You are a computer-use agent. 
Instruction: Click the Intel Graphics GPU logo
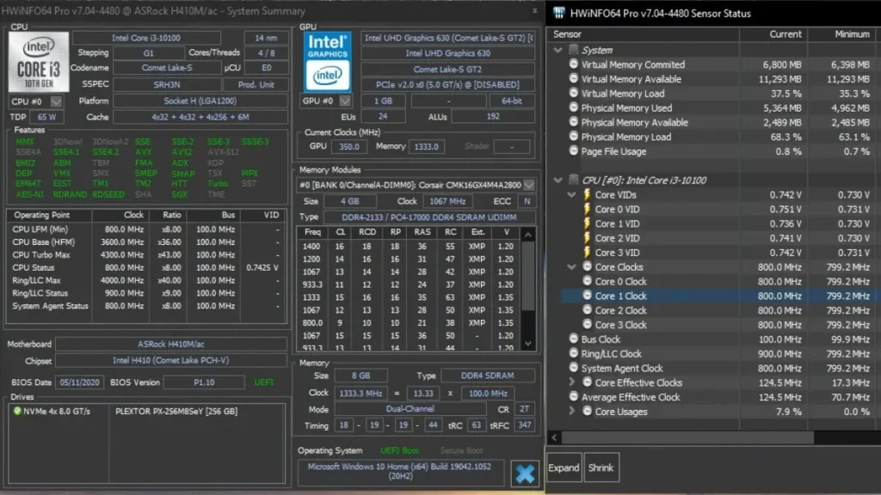[x=327, y=62]
